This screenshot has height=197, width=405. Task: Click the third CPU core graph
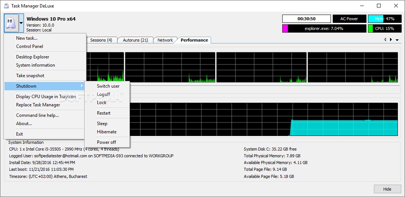click(x=261, y=67)
